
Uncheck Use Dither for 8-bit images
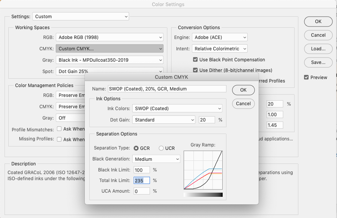coord(195,70)
